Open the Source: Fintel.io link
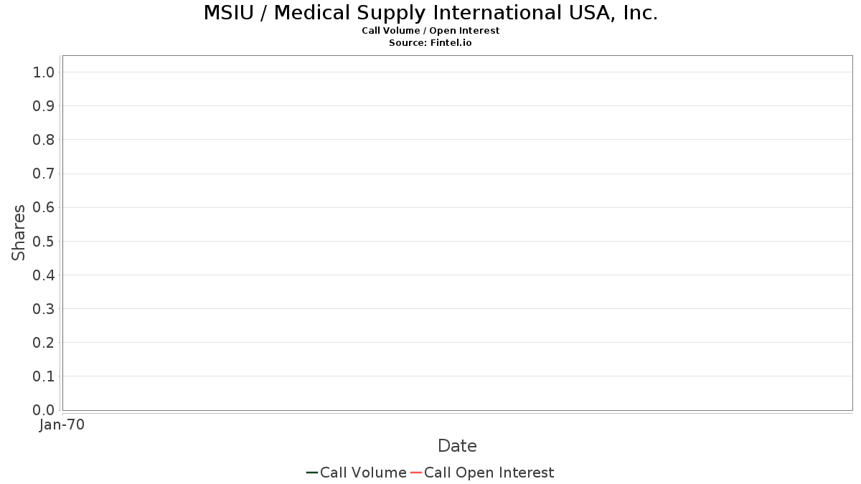 tap(430, 43)
